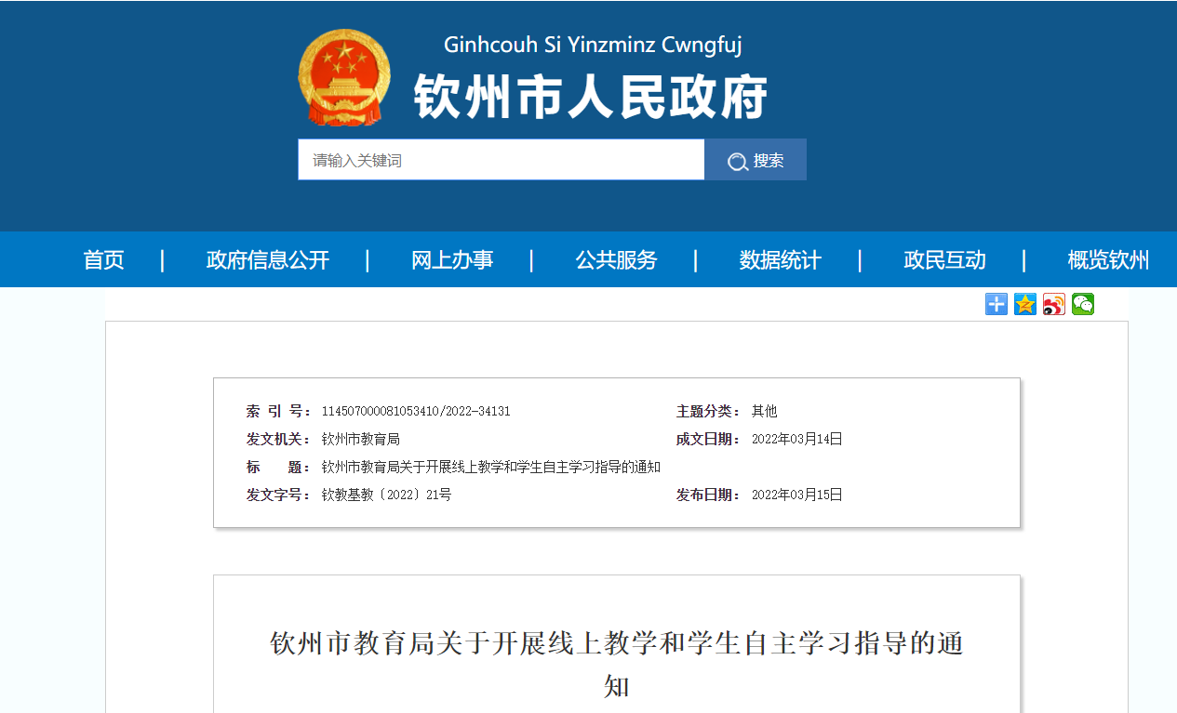Click the 发文机关 label

pyautogui.click(x=279, y=440)
